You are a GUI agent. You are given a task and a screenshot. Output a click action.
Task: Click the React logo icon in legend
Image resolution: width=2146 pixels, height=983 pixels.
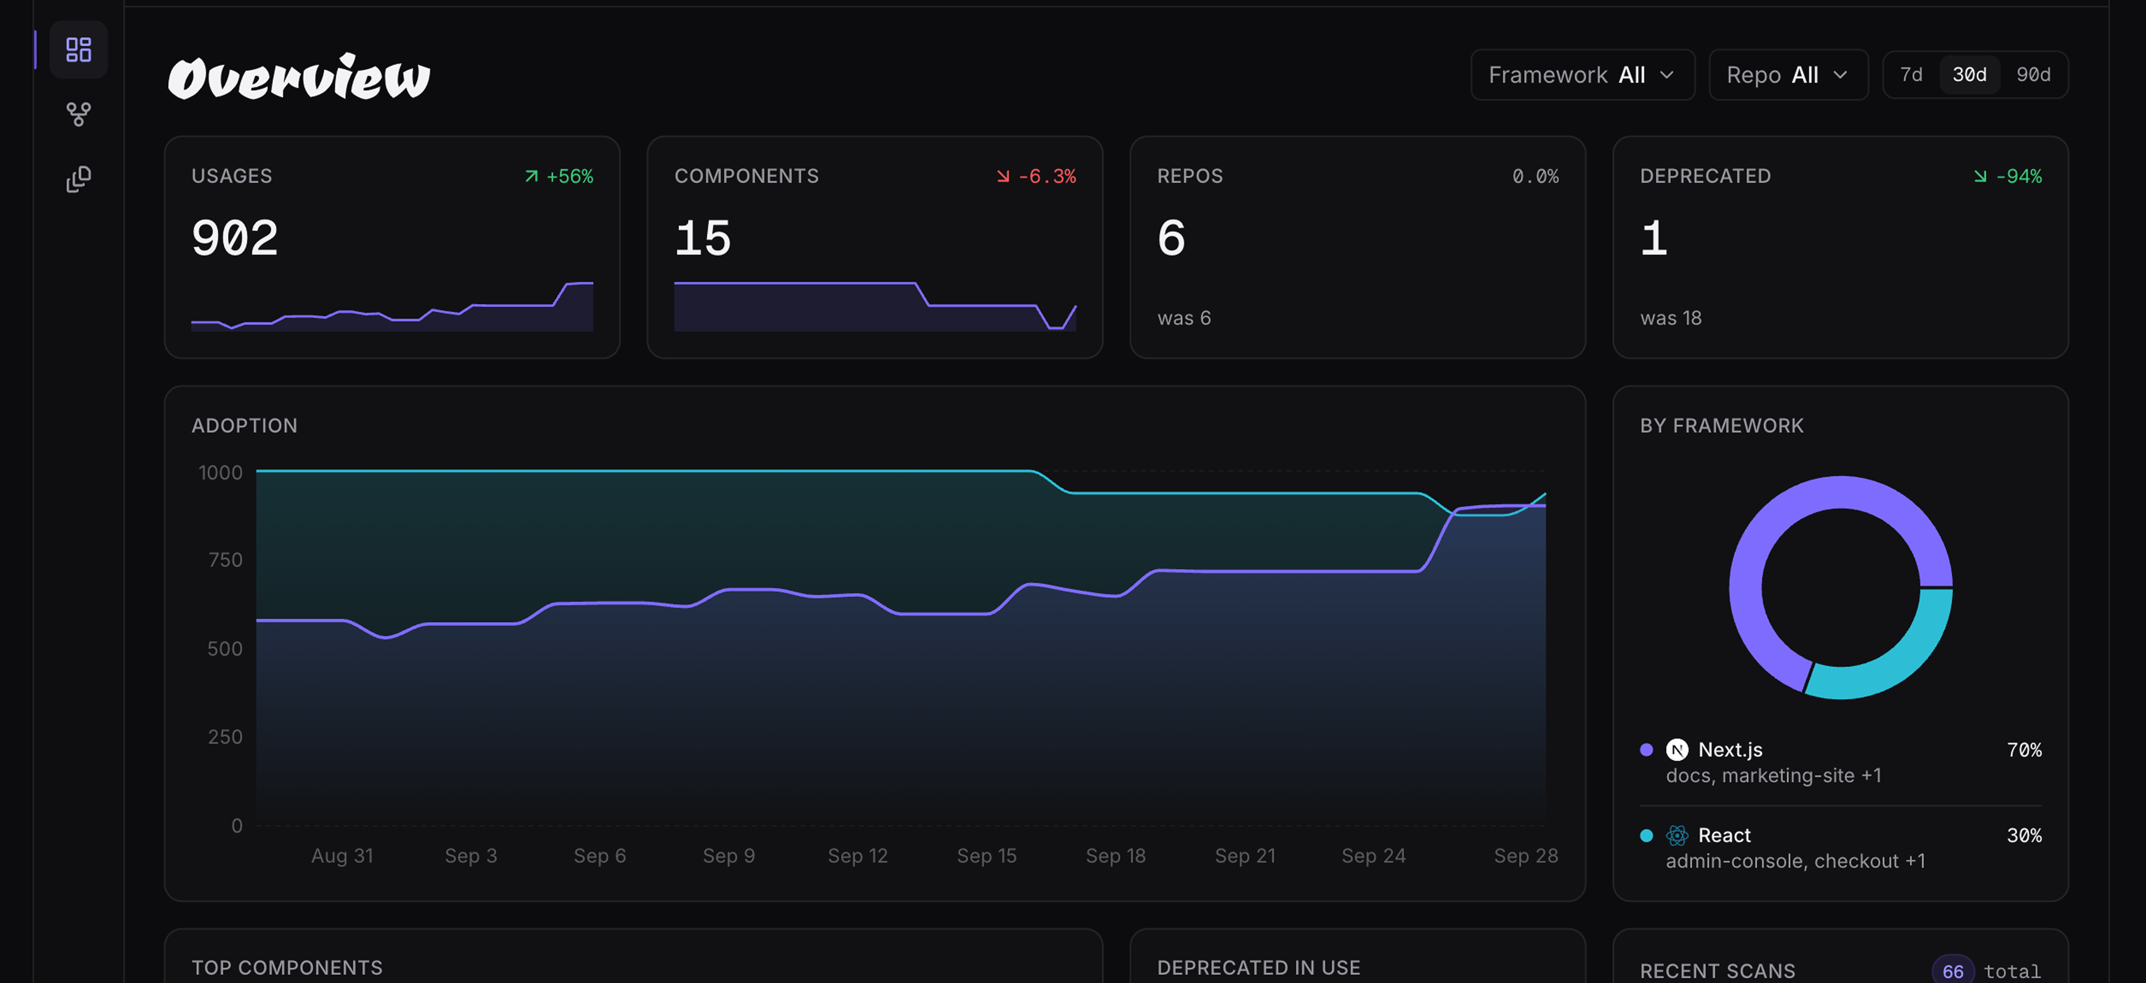[x=1677, y=835]
